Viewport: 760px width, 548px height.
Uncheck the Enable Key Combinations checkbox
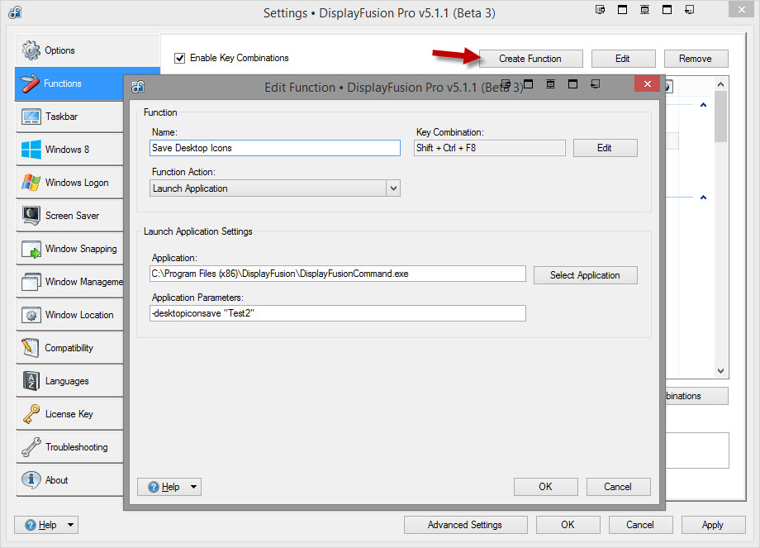[x=179, y=59]
